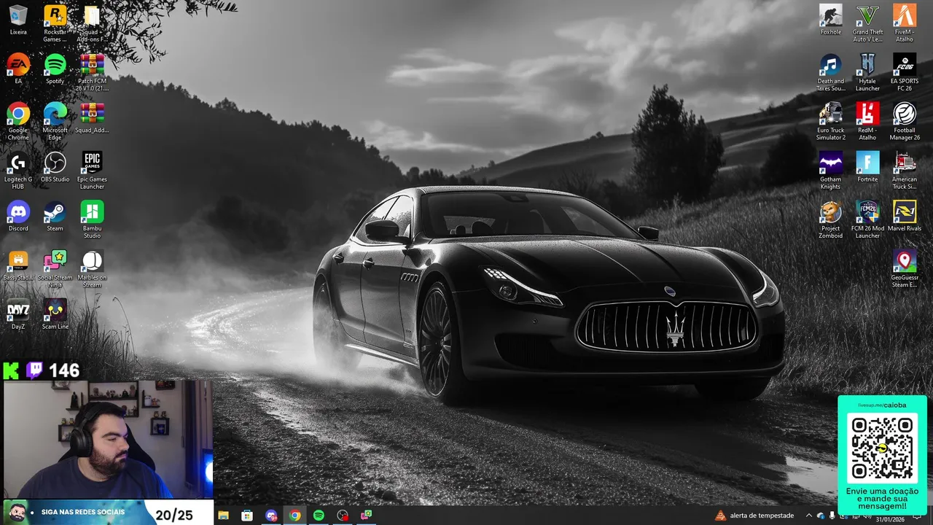Screen dimensions: 933x525
Task: Open the microphone icon in system tray
Action: coord(832,516)
